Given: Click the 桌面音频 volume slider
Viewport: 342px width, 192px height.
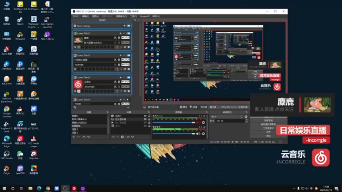Looking at the screenshot, I should point(174,134).
